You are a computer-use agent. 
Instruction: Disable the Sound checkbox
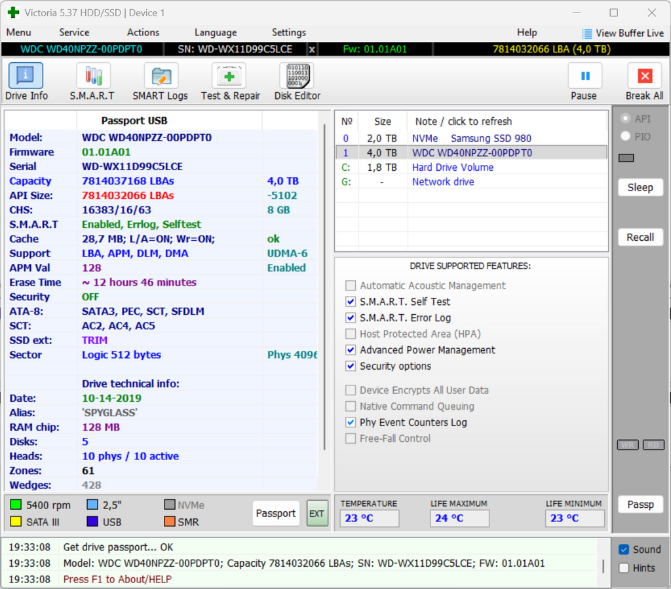pyautogui.click(x=624, y=550)
